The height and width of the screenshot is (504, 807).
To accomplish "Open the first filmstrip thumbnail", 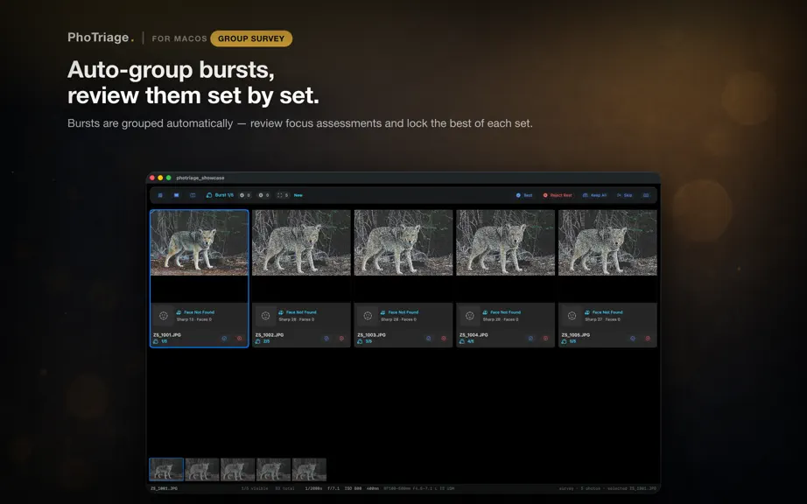I will click(x=166, y=469).
